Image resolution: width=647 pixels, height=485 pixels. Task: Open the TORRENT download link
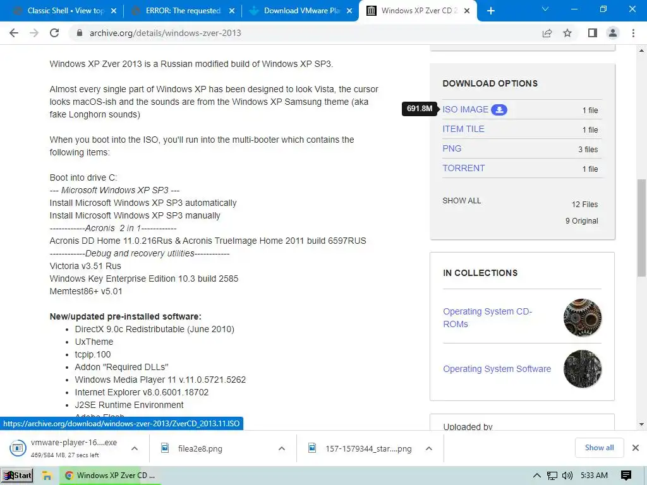click(x=463, y=168)
